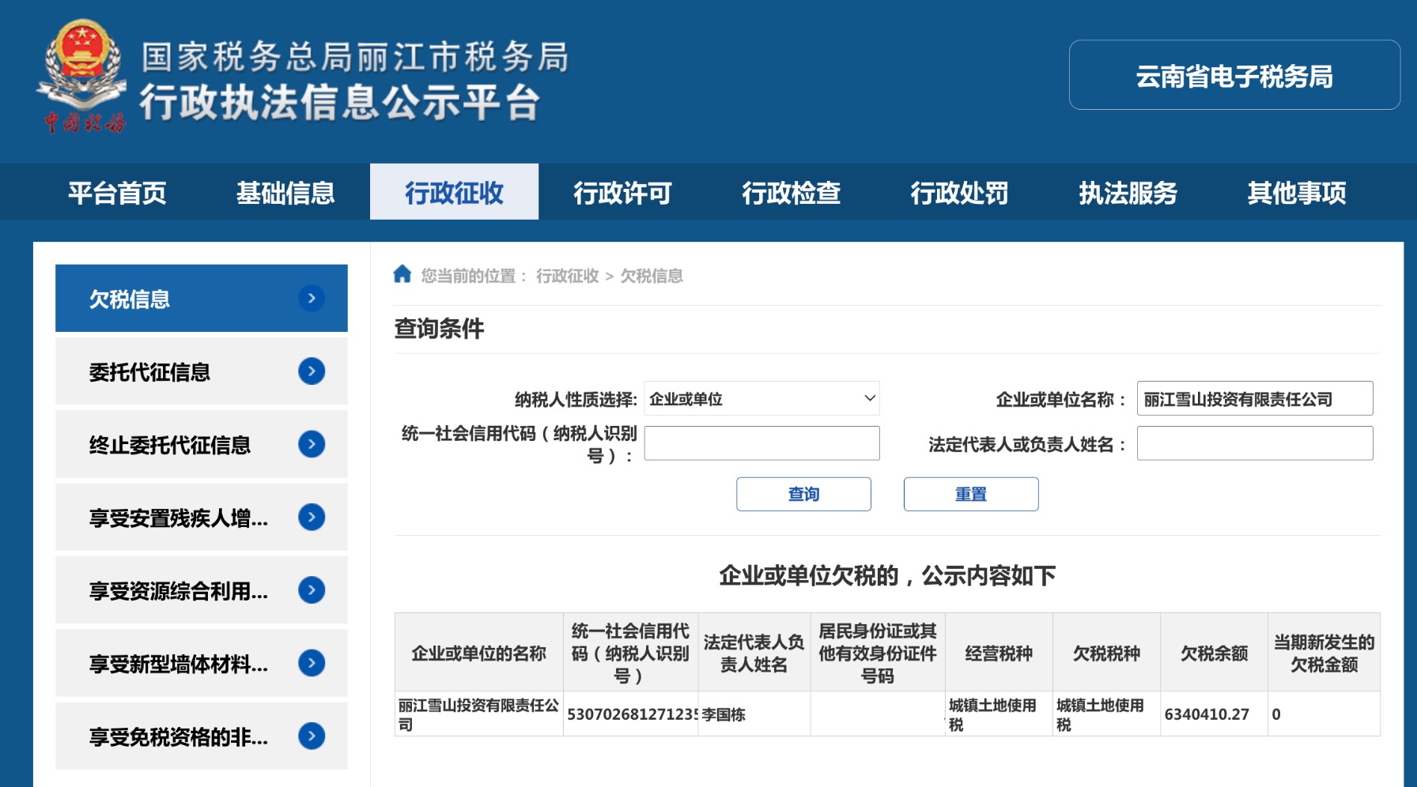Click arrow icon beside 欠税信息

[x=312, y=298]
